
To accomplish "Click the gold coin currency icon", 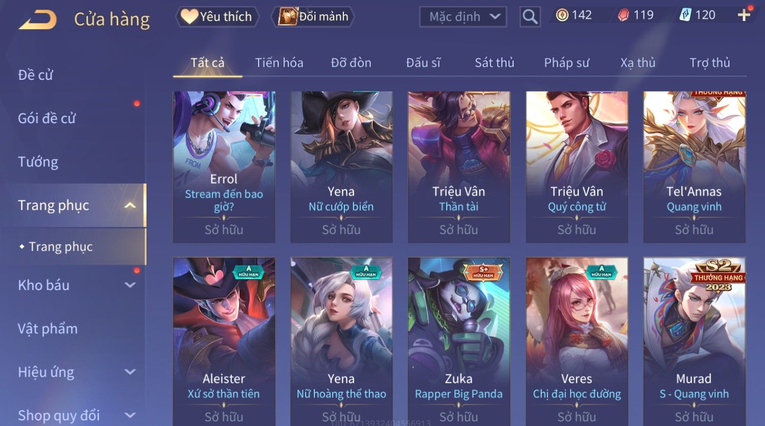I will [562, 15].
